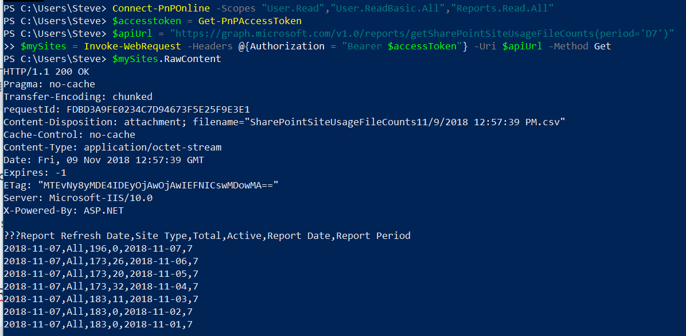Click the HTTP/1.1 200 OK line
This screenshot has height=336, width=686.
pos(46,71)
